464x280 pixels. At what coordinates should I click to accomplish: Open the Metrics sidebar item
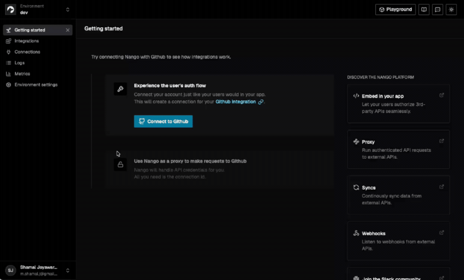[38, 74]
